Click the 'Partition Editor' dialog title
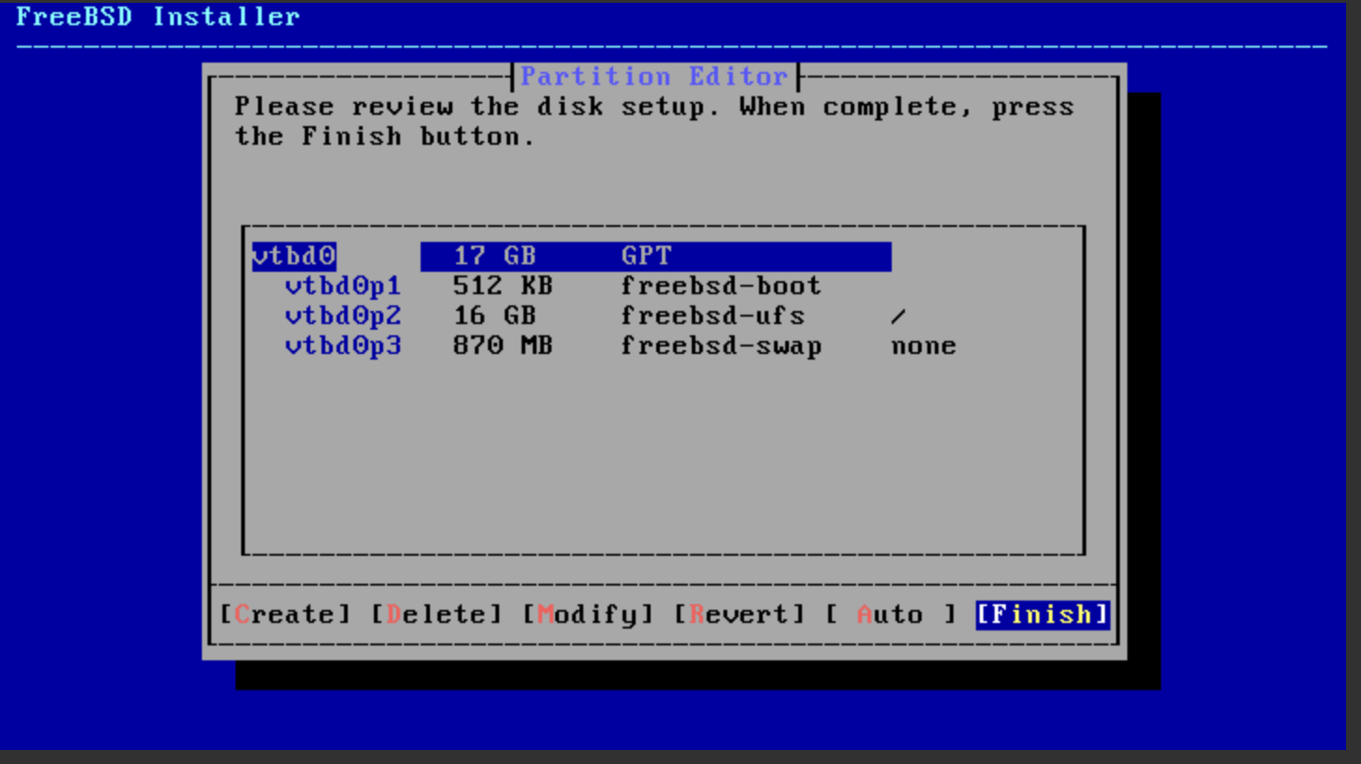Screen dimensions: 1361x764 (x=654, y=76)
